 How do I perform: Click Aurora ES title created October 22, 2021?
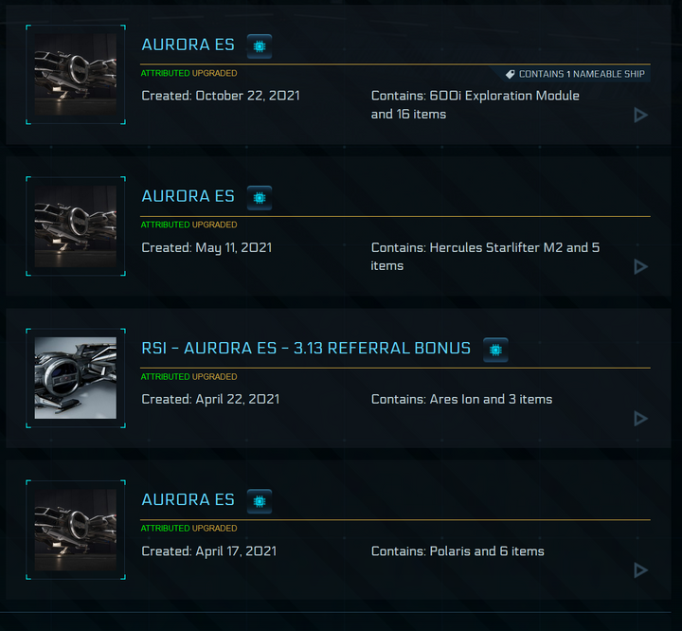coord(188,45)
